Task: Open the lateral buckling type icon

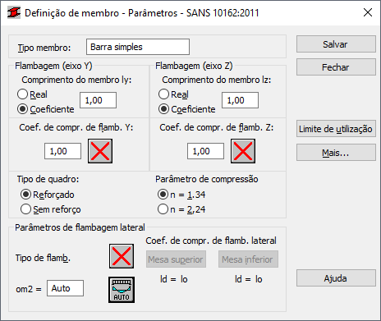Action: coord(122,256)
